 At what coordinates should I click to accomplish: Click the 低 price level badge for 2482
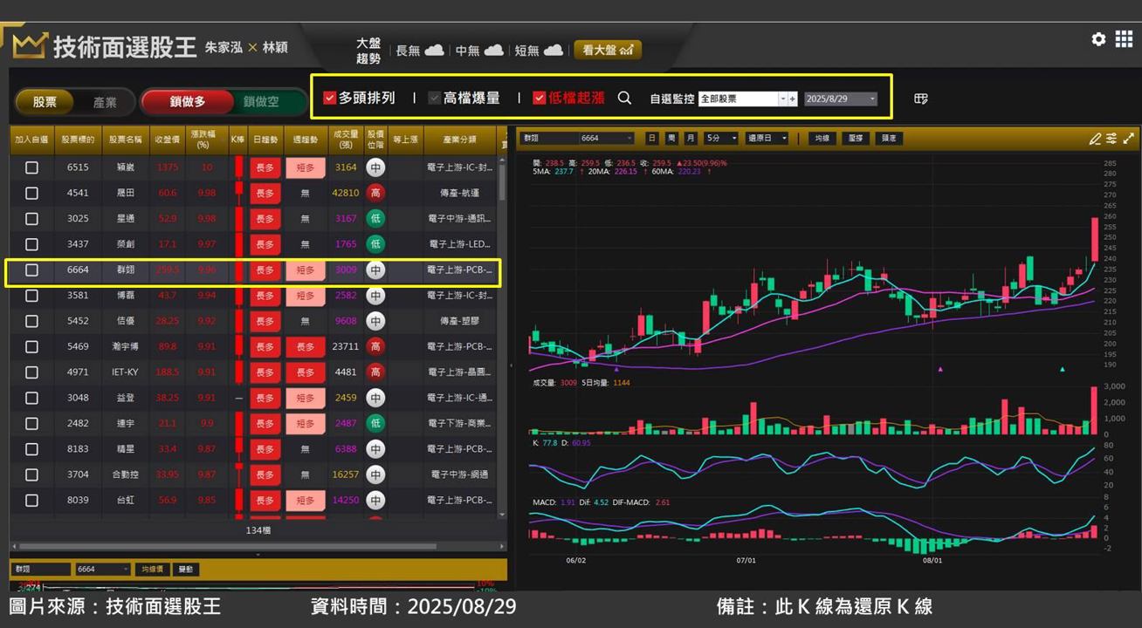point(375,423)
